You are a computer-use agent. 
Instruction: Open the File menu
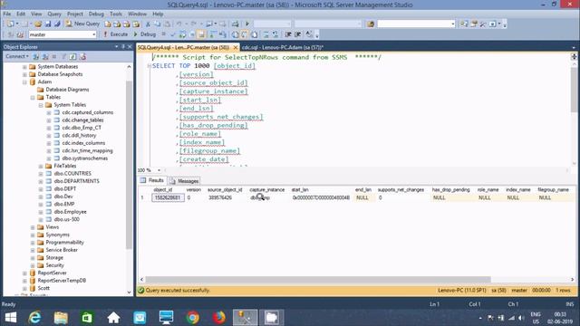[7, 14]
